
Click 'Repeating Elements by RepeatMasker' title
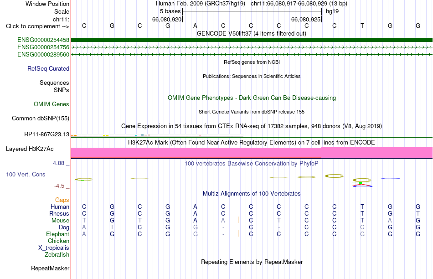click(x=252, y=262)
